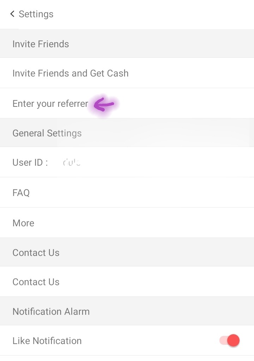Tap the Invite Friends section header
Image resolution: width=254 pixels, height=361 pixels.
tap(41, 44)
